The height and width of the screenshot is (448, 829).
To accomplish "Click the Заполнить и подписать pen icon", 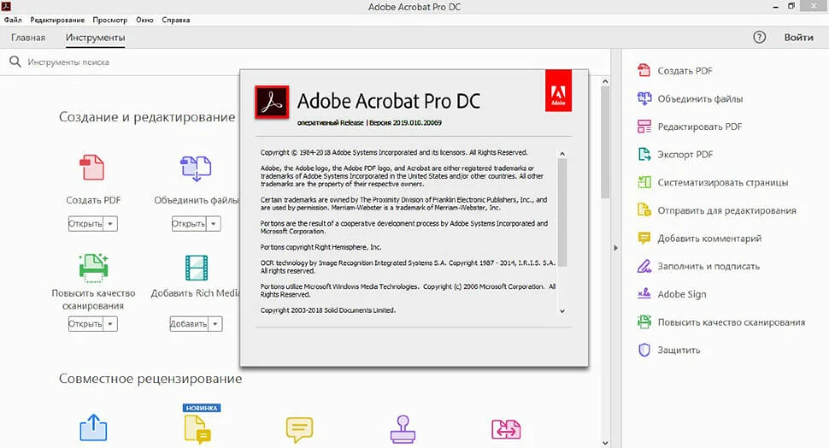I will [644, 266].
